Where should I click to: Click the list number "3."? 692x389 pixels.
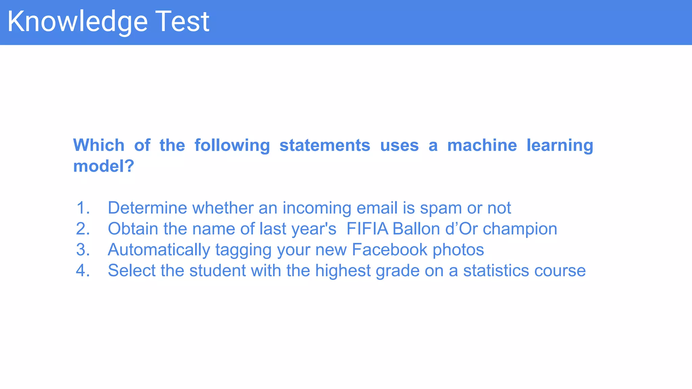(83, 250)
